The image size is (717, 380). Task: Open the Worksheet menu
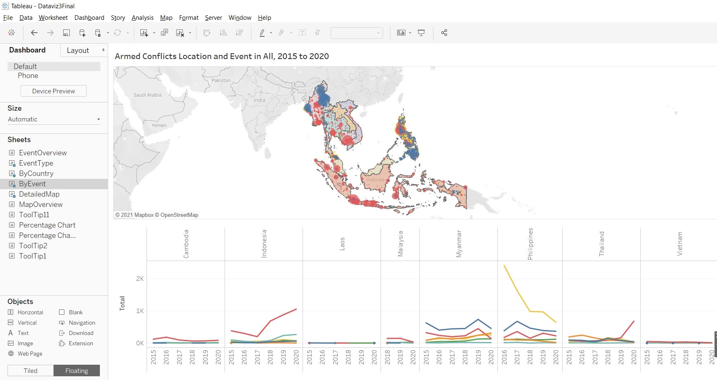click(53, 18)
